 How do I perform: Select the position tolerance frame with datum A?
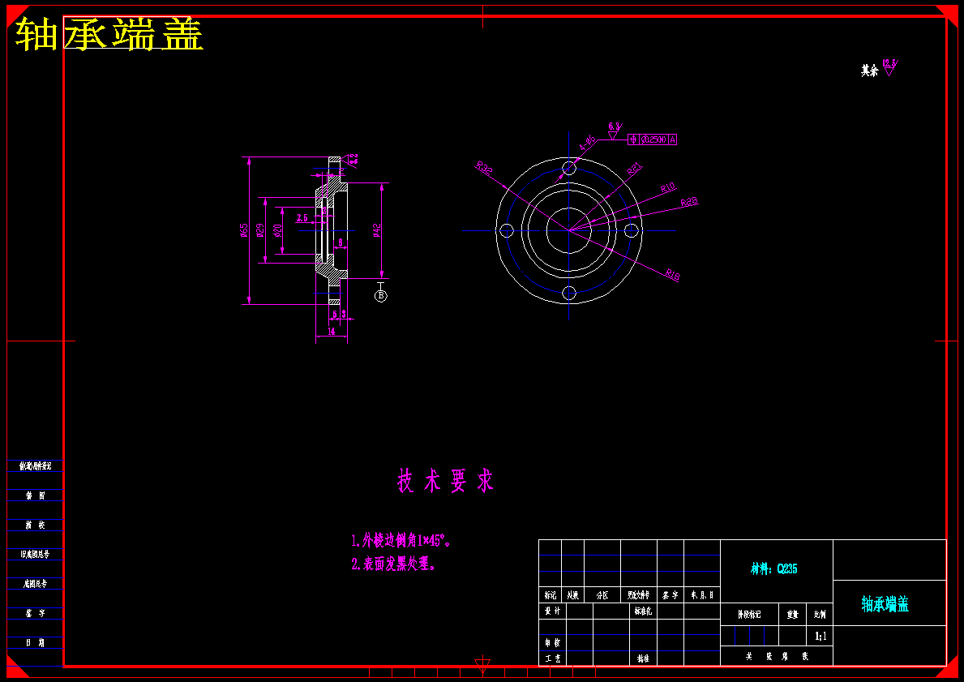(653, 139)
